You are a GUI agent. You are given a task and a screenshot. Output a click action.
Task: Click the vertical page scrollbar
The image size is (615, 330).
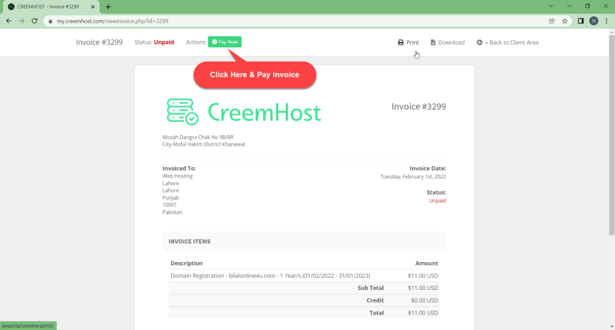coord(611,135)
